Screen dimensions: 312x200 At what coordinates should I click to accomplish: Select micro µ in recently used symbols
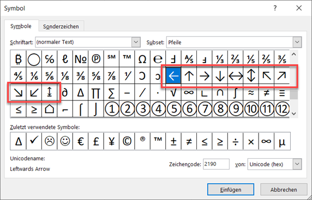coord(282,141)
